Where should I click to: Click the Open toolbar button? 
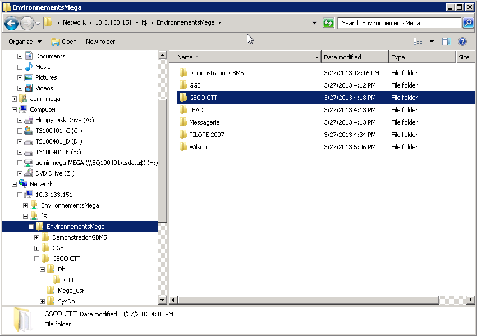point(64,42)
